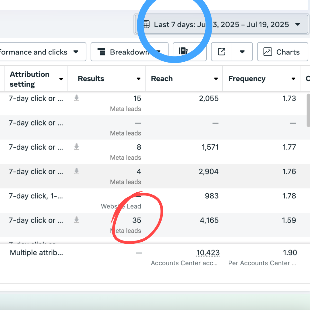Download leads for the 4 results row
310x310 pixels.
tap(76, 172)
